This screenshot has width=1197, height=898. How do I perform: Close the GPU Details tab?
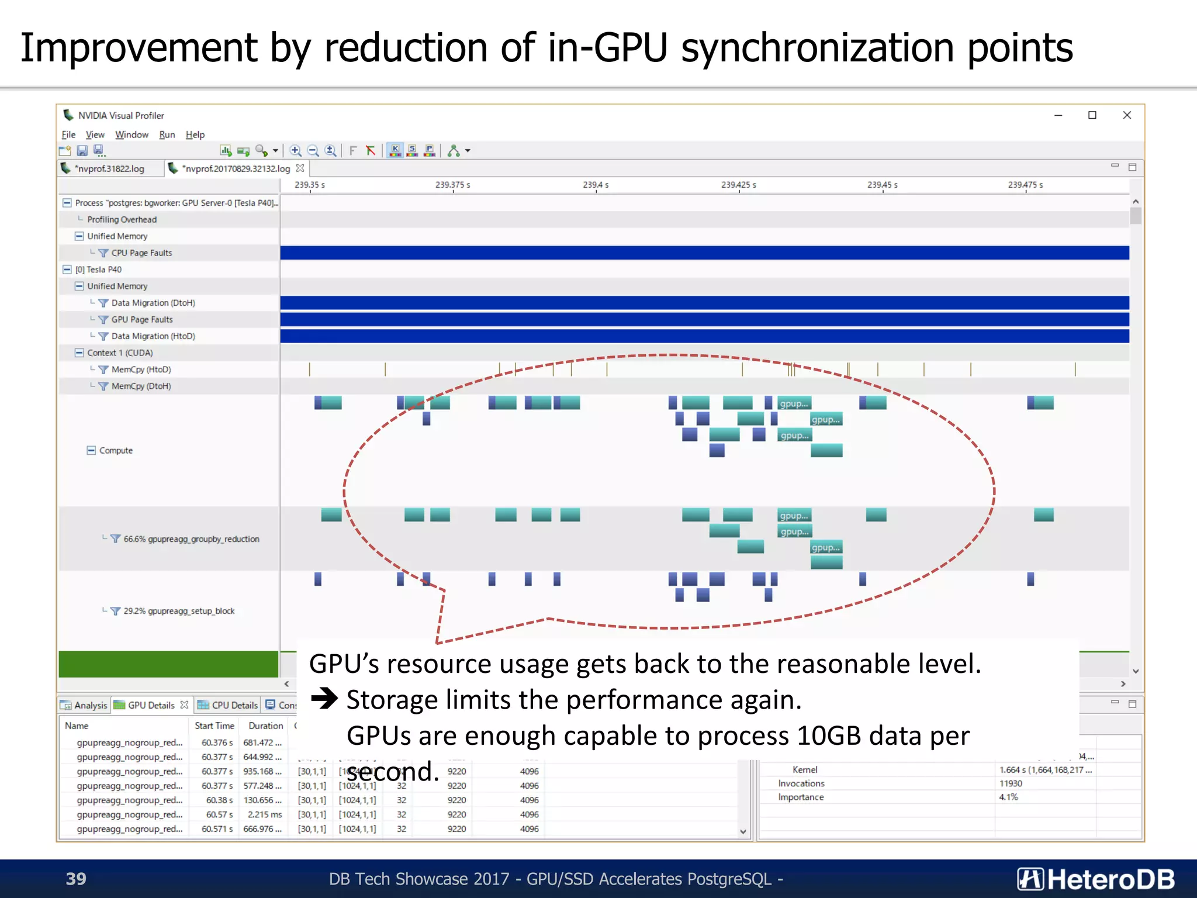[x=185, y=704]
